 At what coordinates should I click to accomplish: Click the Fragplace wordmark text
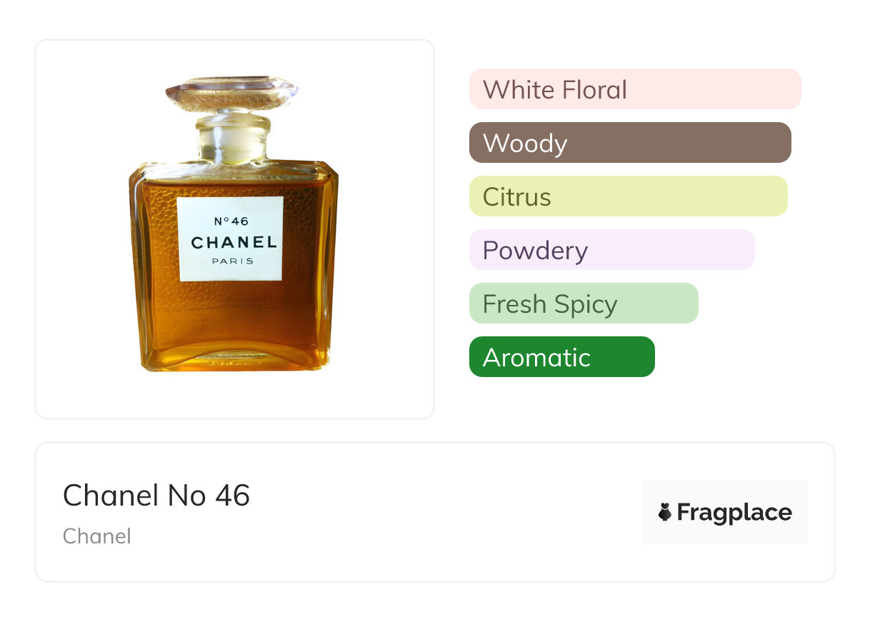coord(734,513)
